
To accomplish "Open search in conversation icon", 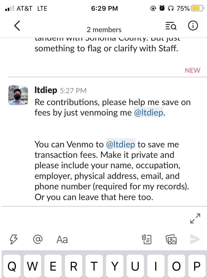I will click(x=171, y=26).
